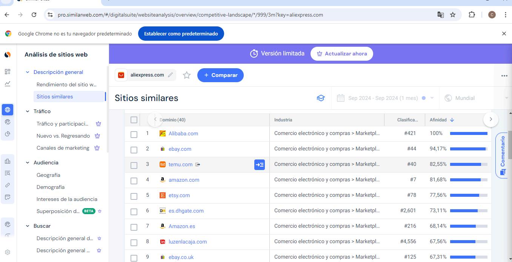
Task: Edit aliexpress.com with the pencil icon
Action: coord(170,75)
